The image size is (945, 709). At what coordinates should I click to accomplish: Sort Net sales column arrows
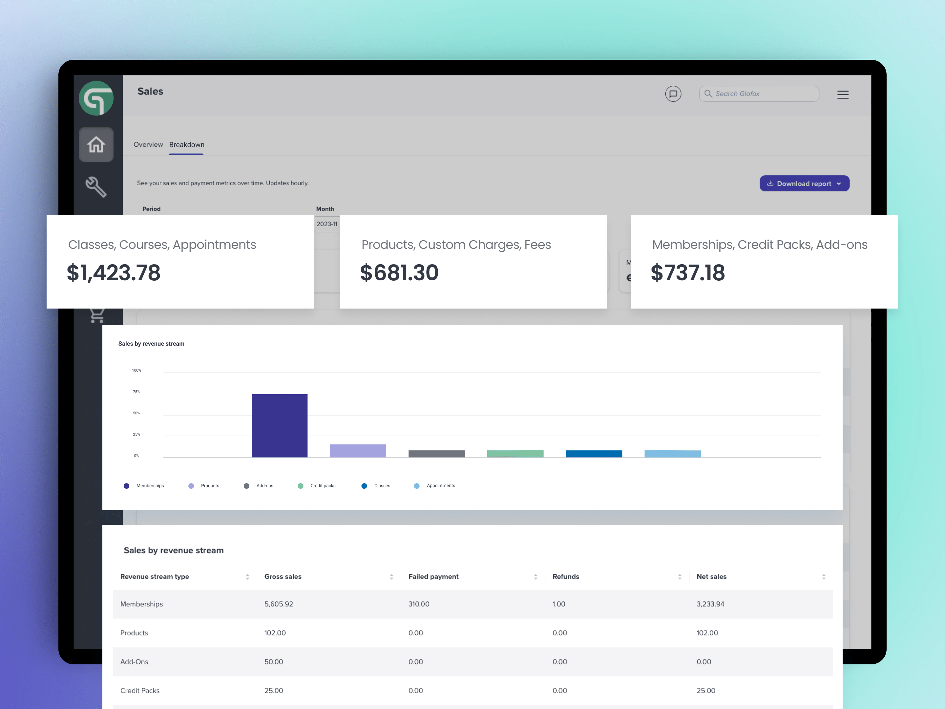823,576
